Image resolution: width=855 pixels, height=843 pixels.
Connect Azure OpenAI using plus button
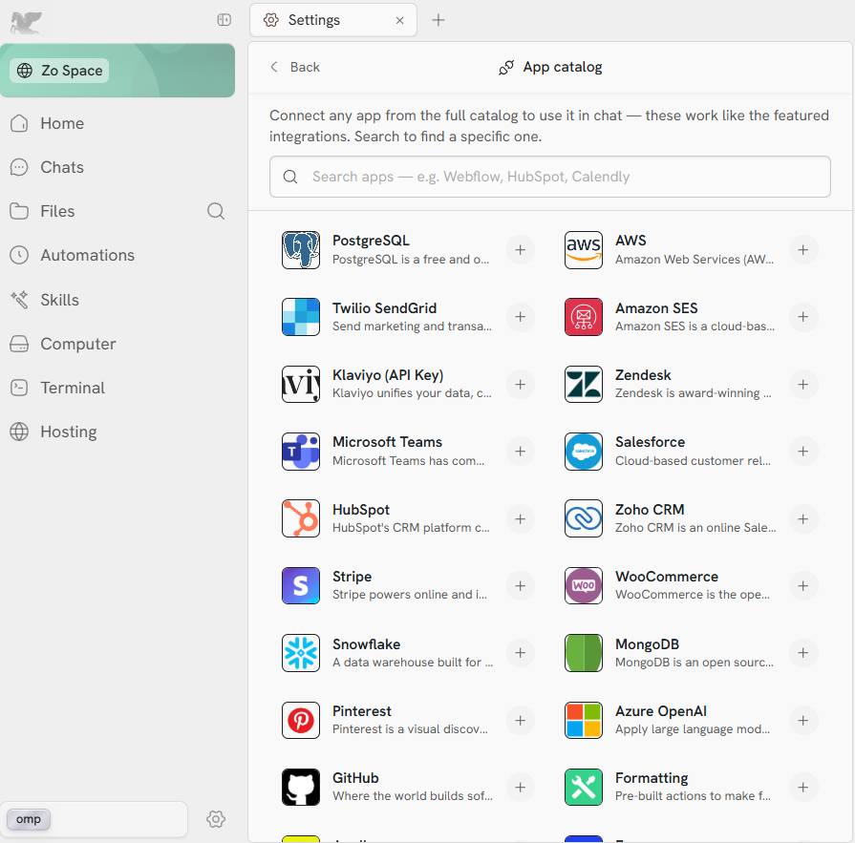point(803,721)
